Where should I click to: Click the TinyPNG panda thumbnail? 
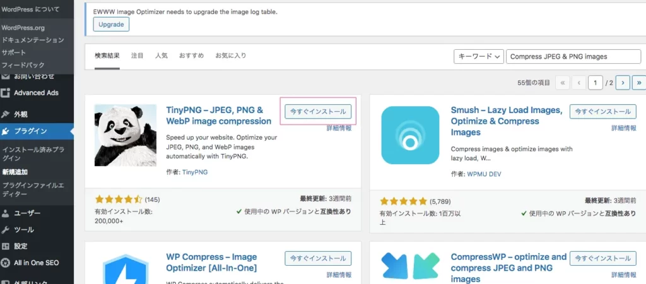tap(126, 135)
